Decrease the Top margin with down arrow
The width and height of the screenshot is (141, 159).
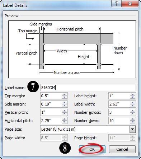[65, 97]
